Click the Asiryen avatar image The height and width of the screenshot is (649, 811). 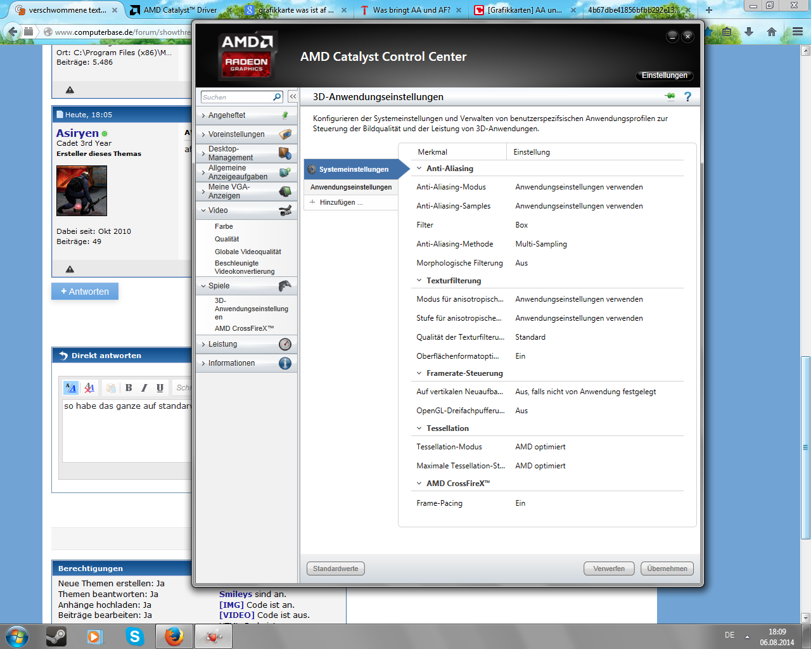pos(82,191)
